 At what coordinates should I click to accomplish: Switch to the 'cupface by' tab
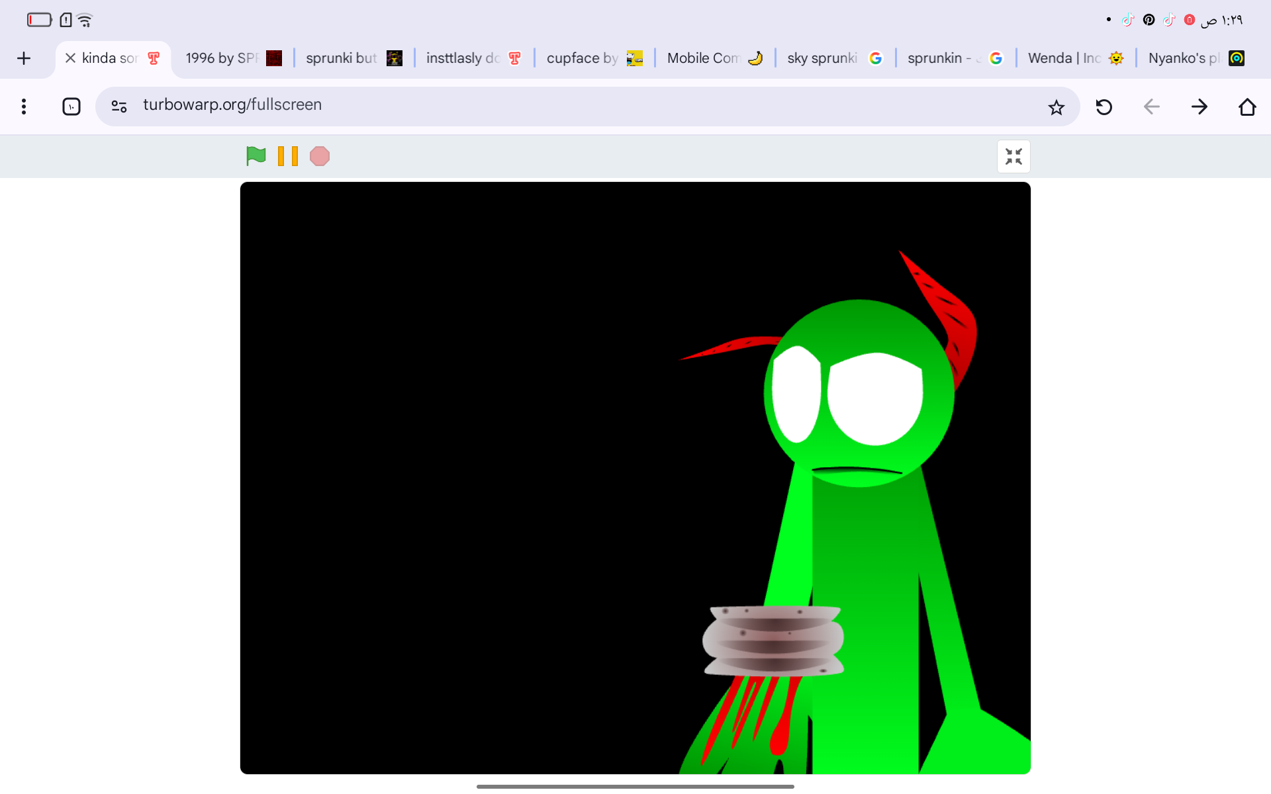tap(594, 58)
